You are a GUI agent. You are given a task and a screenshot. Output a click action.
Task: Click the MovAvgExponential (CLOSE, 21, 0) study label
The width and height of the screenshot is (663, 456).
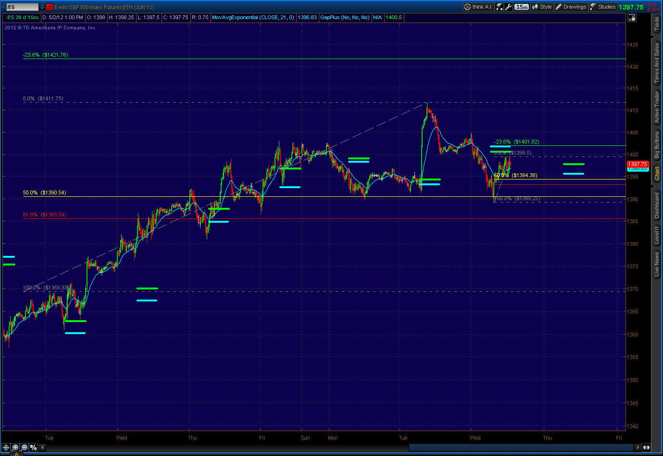253,17
